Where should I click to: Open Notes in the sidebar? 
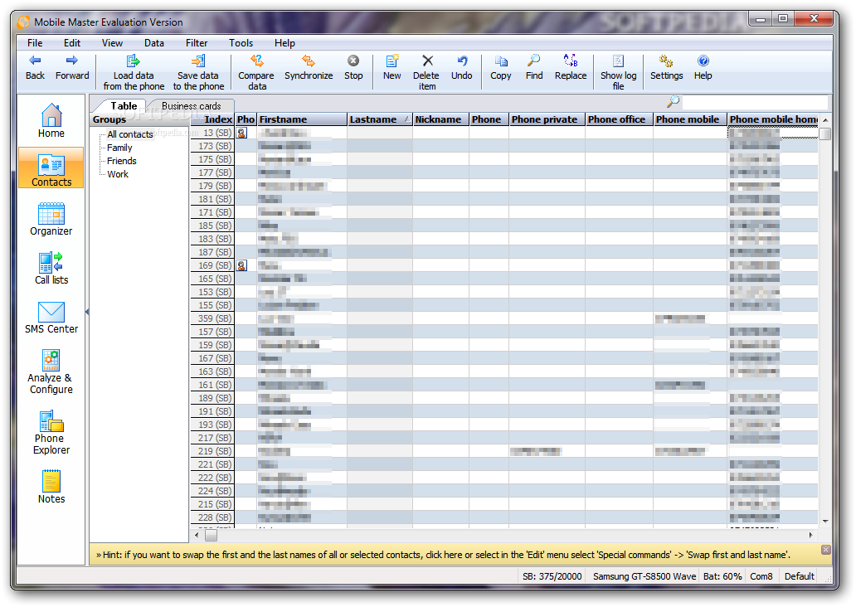[x=51, y=487]
